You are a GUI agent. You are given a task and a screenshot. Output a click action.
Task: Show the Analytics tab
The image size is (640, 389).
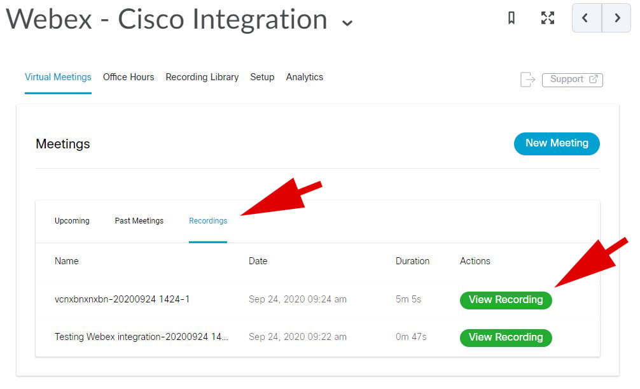click(304, 77)
